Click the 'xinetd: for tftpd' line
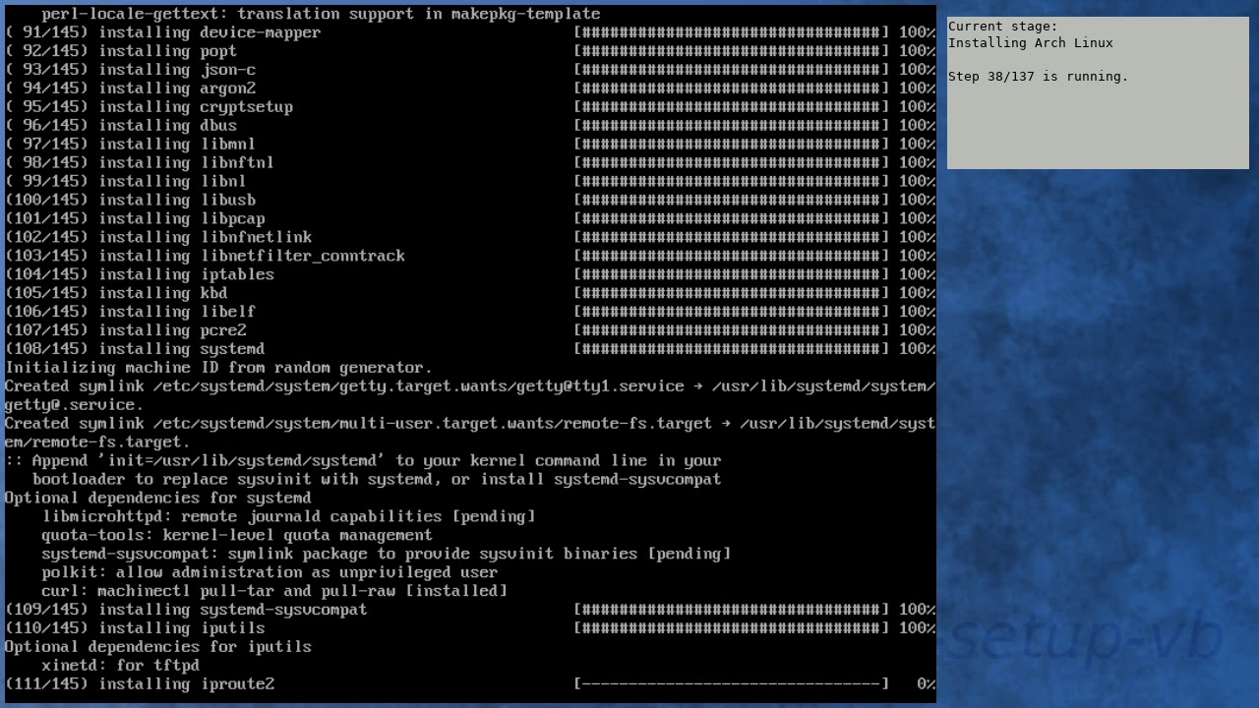 [x=120, y=667]
